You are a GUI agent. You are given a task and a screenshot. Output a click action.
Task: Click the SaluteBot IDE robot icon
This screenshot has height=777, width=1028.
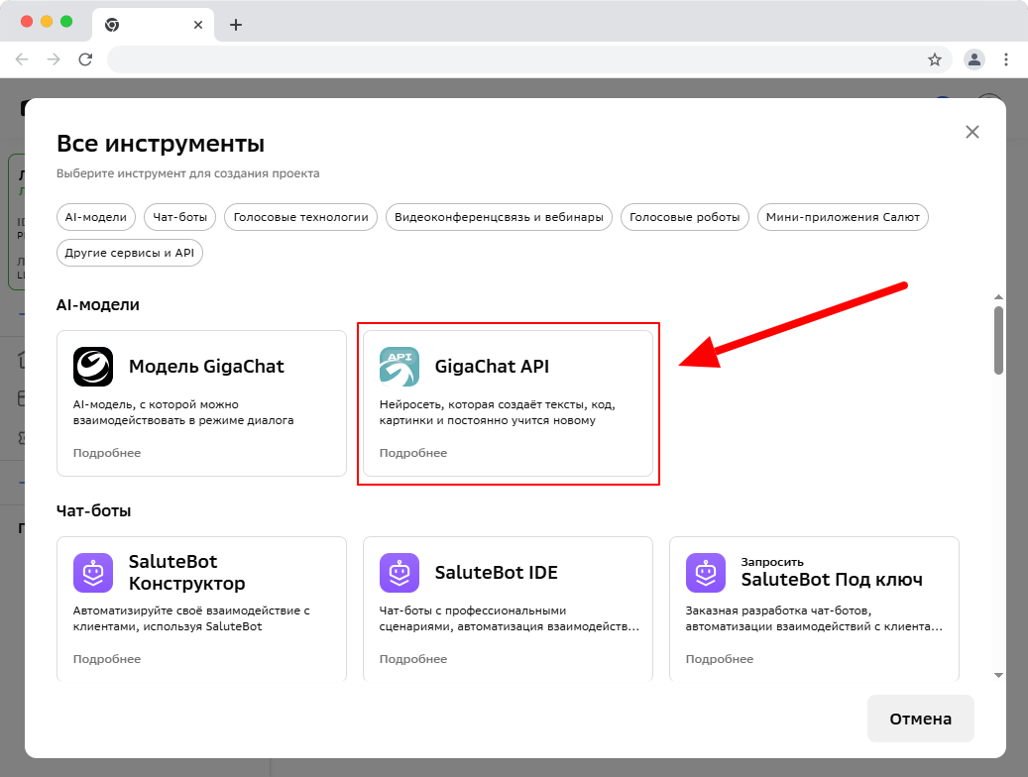[400, 573]
